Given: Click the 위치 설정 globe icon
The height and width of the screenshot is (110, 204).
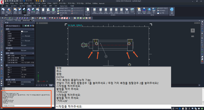Looking at the screenshot, I should tap(172, 11).
